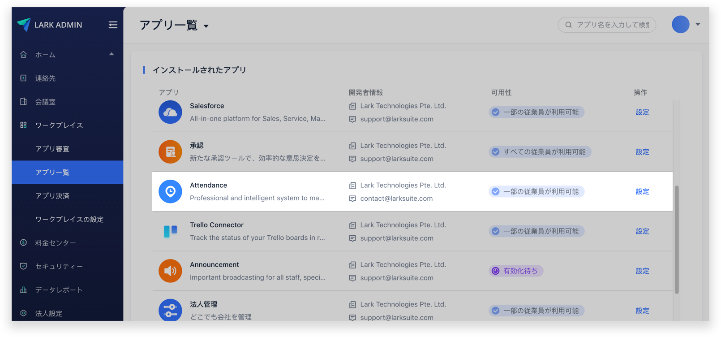721x337 pixels.
Task: Collapse the ホーム section arrow
Action: tap(112, 54)
